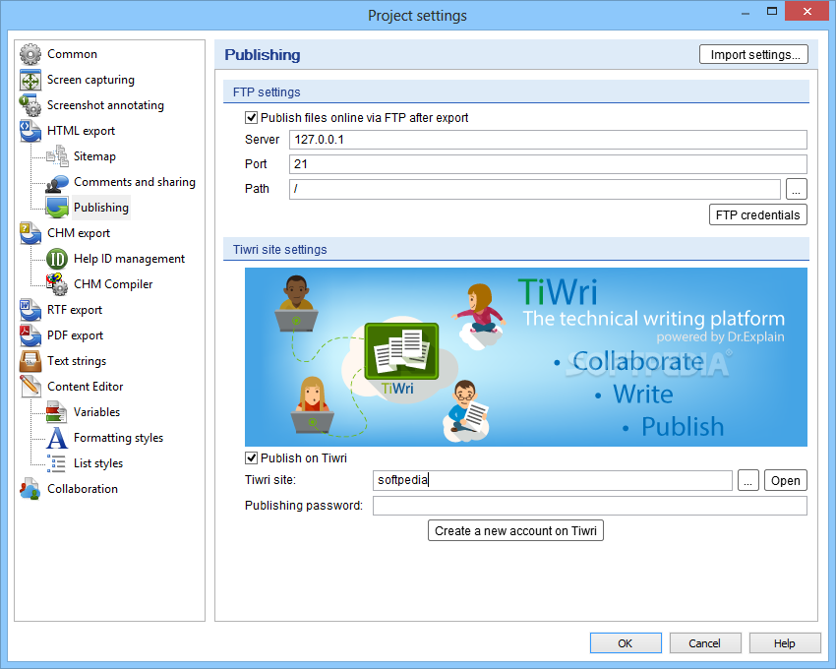Open CHM export settings
The height and width of the screenshot is (669, 836).
[x=79, y=233]
